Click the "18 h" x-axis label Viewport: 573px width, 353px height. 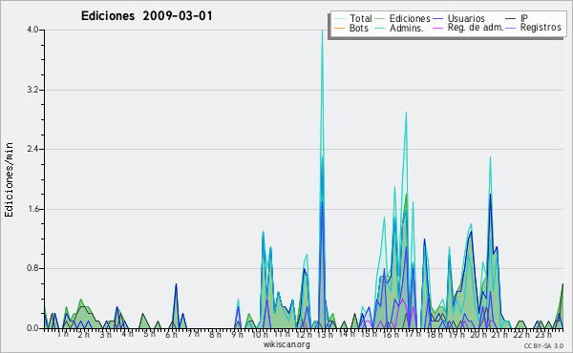435,334
